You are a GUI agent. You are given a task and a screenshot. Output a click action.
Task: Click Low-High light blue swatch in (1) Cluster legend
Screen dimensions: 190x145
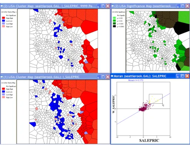click(x=3, y=94)
